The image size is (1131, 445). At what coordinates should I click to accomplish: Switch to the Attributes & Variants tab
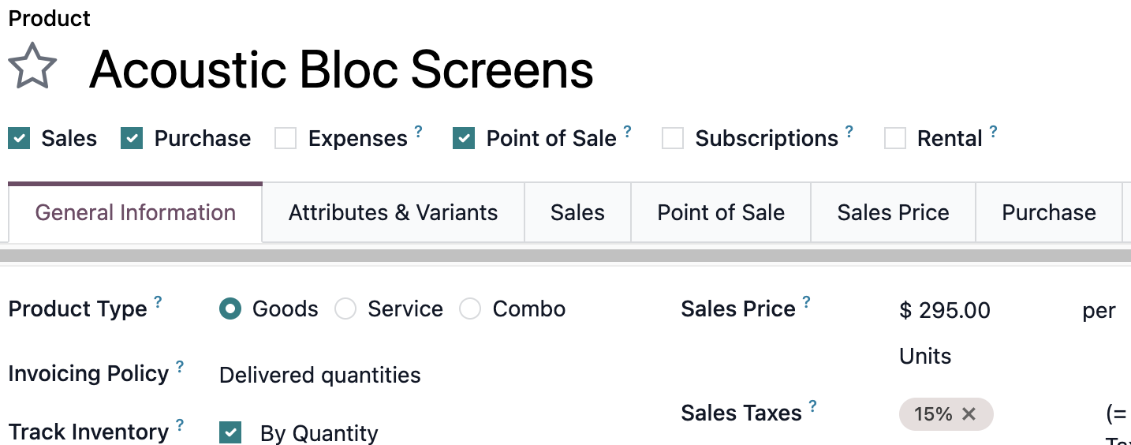tap(394, 213)
